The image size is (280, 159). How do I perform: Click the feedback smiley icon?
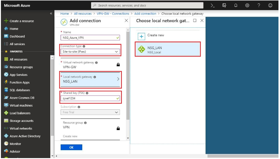270,5
